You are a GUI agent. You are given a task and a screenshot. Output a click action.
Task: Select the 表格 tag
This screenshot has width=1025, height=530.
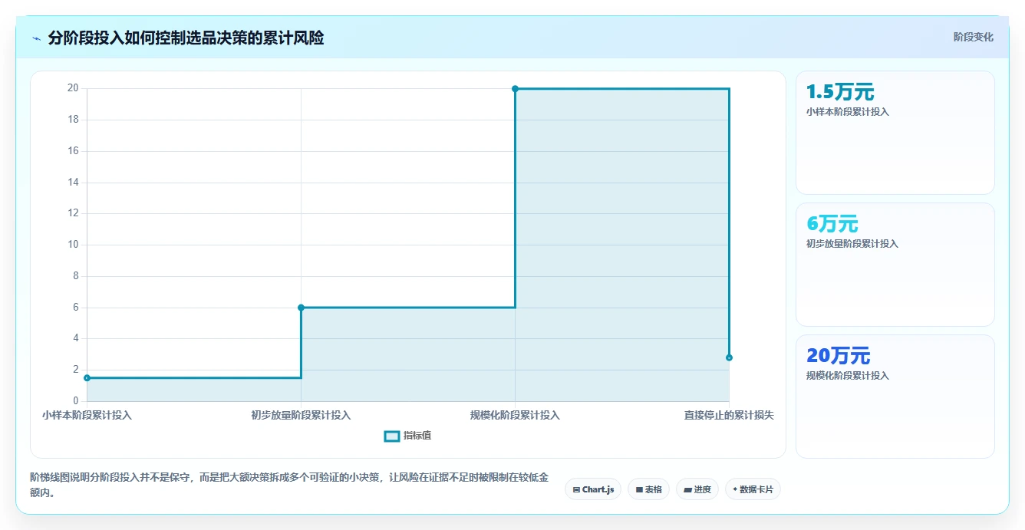click(x=648, y=489)
